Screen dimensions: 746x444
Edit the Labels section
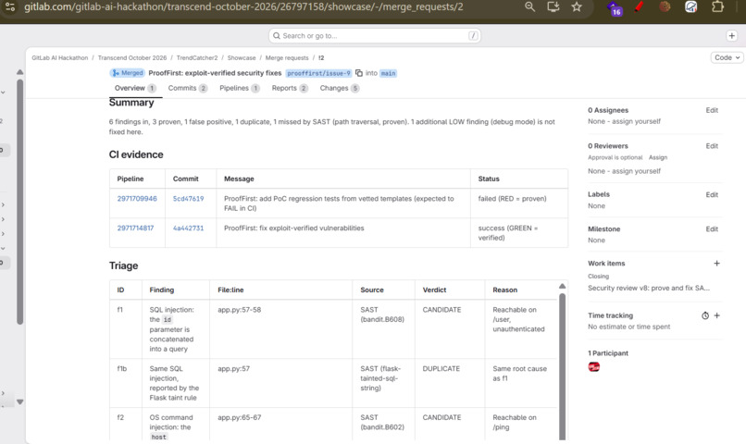712,195
